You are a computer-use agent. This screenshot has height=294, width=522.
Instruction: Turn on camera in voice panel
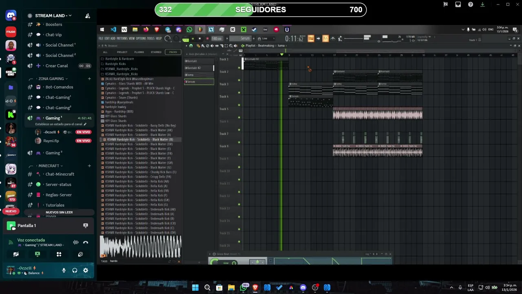pyautogui.click(x=16, y=254)
